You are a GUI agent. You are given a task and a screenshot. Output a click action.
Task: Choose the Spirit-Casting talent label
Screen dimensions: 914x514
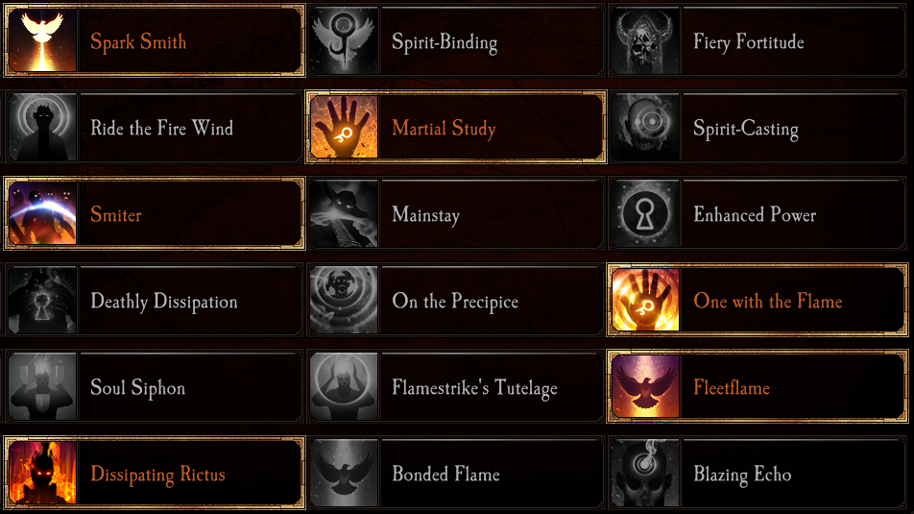point(745,129)
